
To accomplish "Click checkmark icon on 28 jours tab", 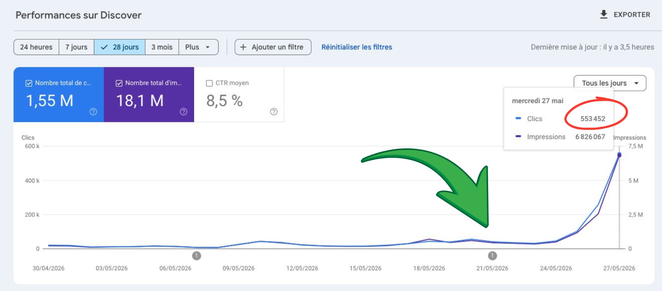I will tap(104, 47).
